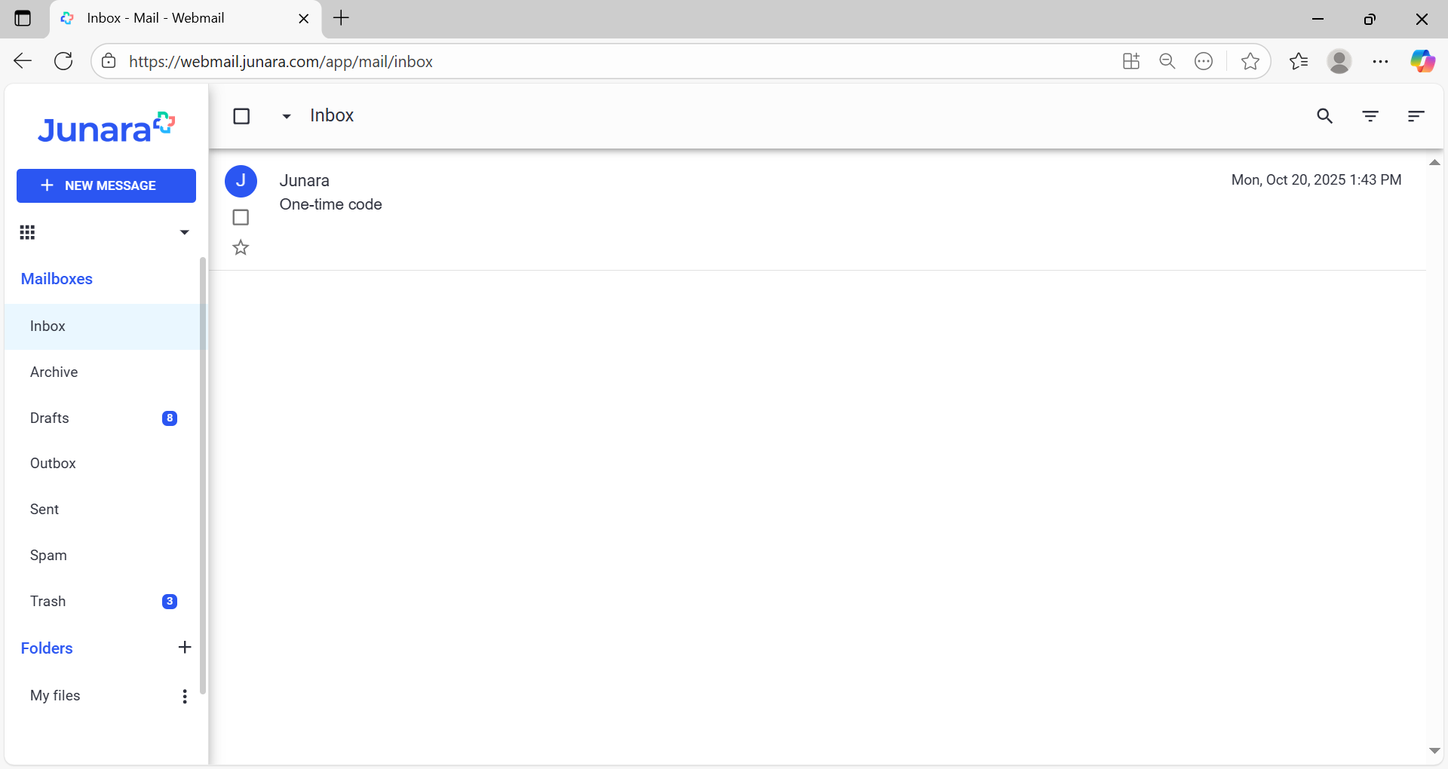This screenshot has width=1448, height=769.
Task: Star the One-time code email
Action: (x=241, y=247)
